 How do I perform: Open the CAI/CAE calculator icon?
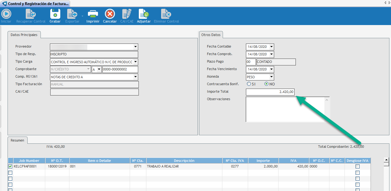tap(127, 14)
